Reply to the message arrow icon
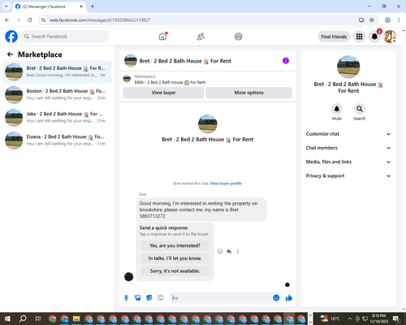 [x=229, y=251]
